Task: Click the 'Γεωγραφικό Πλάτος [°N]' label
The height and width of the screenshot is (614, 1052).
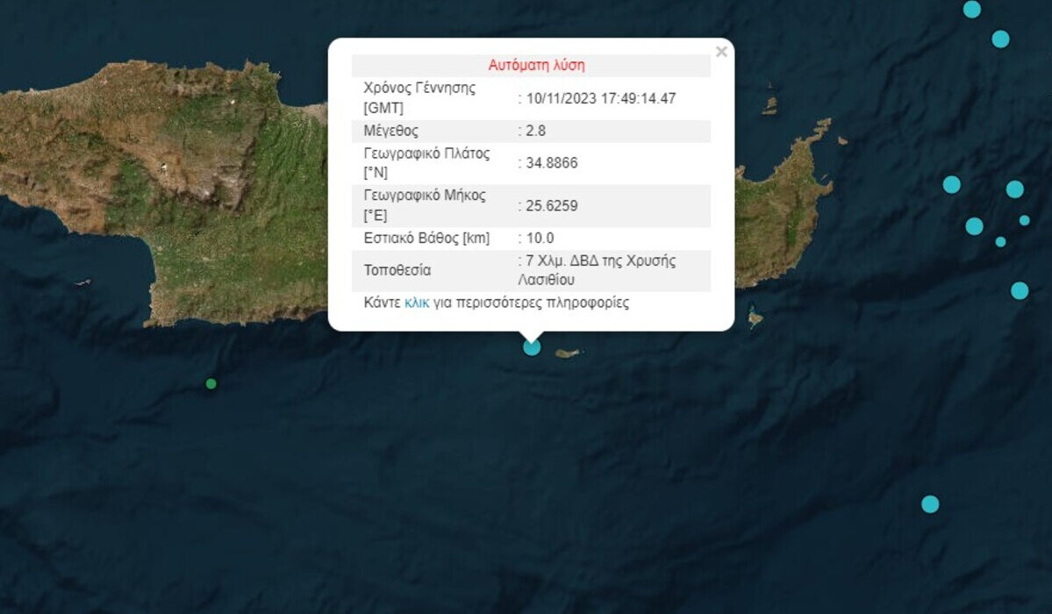Action: [x=426, y=163]
